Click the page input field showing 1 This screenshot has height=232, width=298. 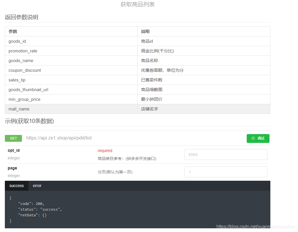click(x=226, y=172)
